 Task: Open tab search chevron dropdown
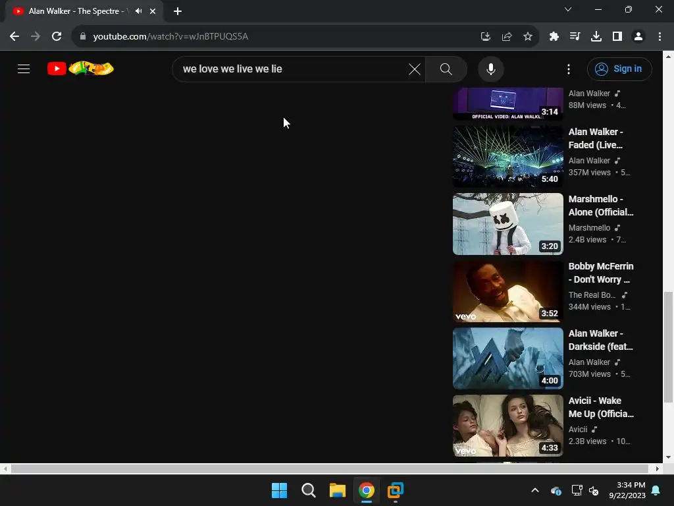point(568,9)
